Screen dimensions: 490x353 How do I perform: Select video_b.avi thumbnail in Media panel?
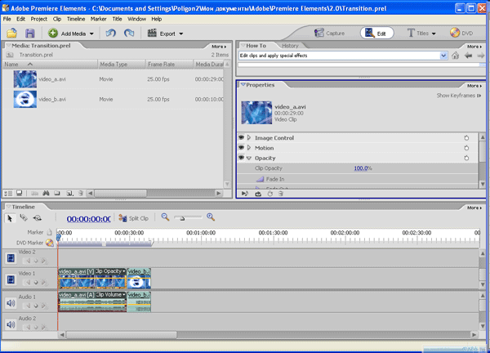click(25, 99)
